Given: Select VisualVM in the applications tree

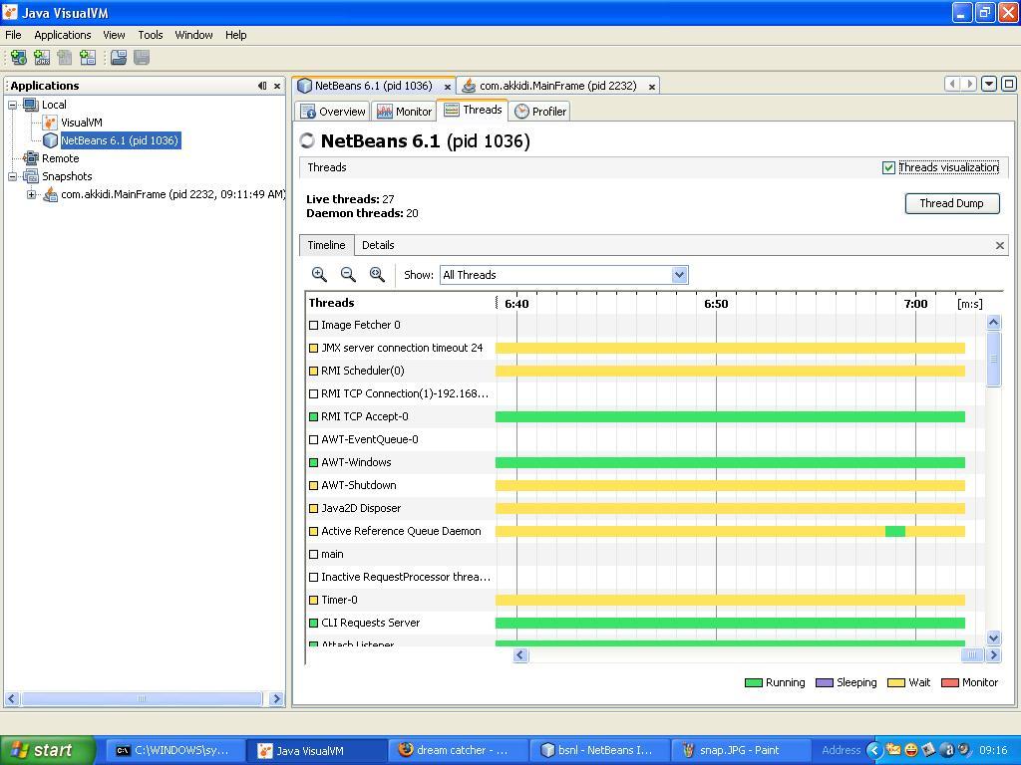Looking at the screenshot, I should [x=82, y=123].
